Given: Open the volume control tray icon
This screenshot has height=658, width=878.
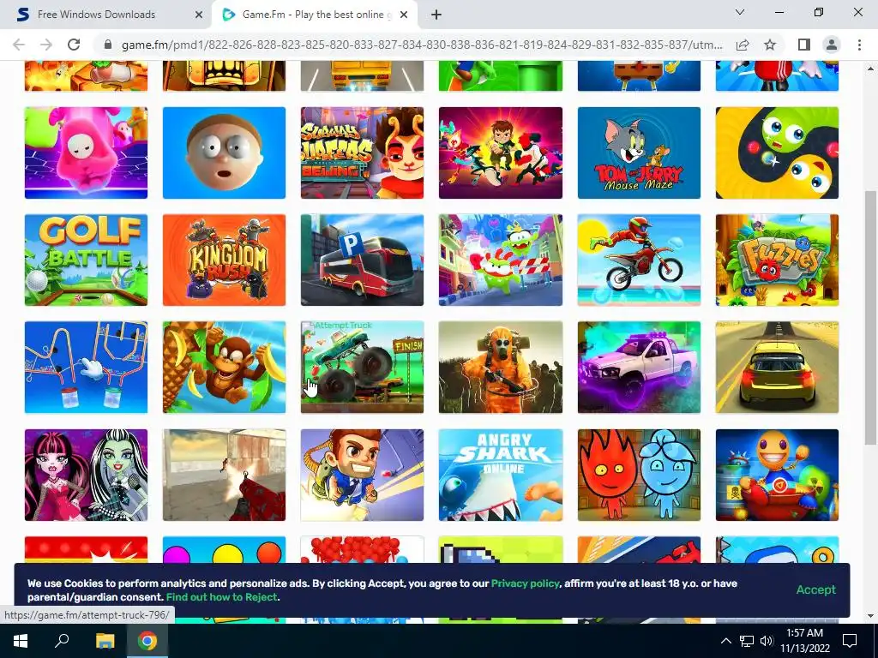Looking at the screenshot, I should click(767, 641).
